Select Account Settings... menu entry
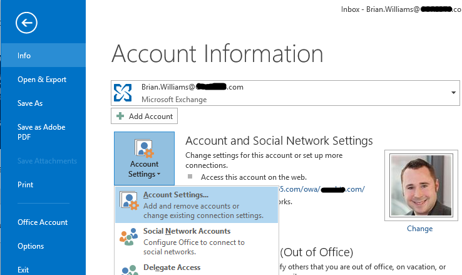 197,205
